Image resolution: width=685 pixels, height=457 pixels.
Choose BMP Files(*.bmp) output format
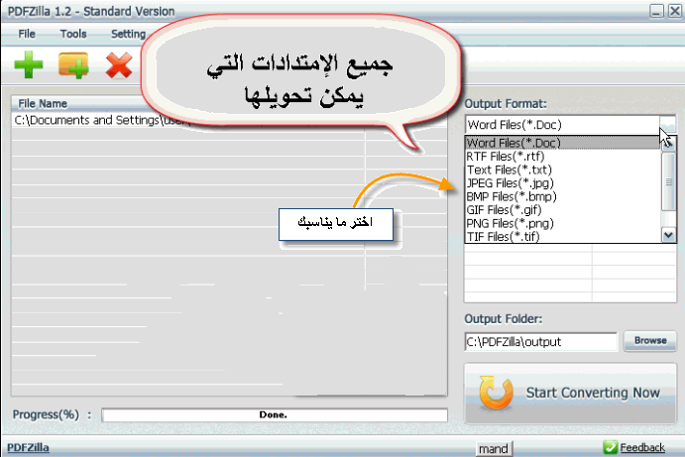click(563, 196)
